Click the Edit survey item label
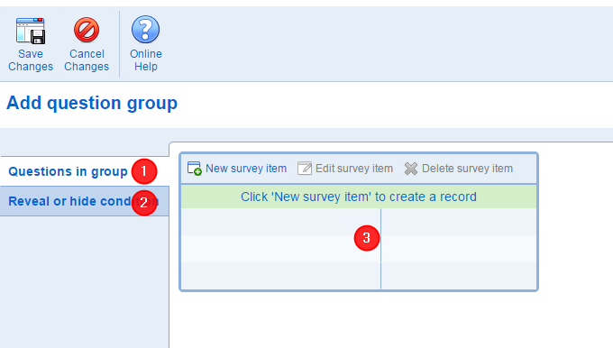 point(354,169)
